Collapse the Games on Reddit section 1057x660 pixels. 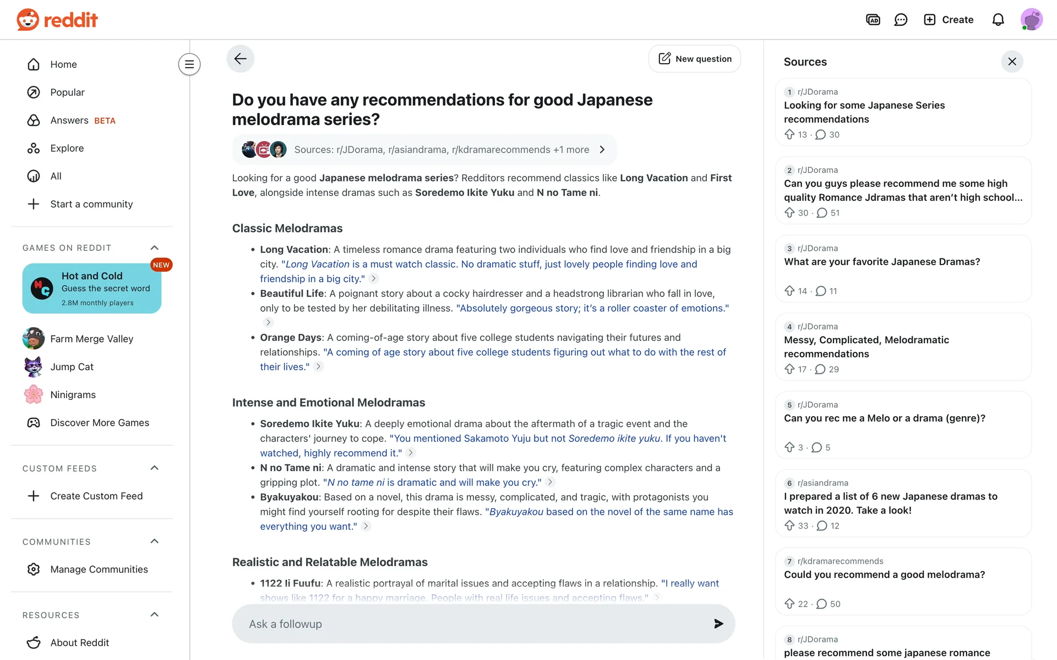[155, 248]
